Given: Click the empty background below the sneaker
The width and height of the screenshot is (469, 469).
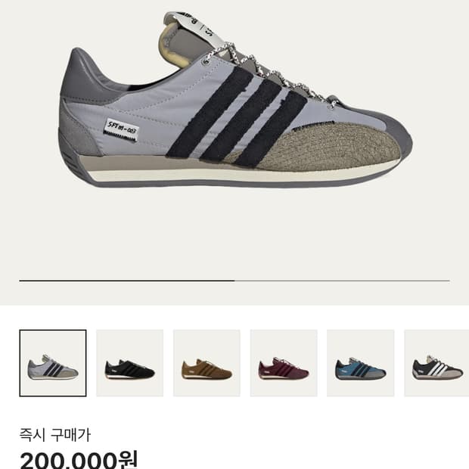Looking at the screenshot, I should (x=235, y=233).
